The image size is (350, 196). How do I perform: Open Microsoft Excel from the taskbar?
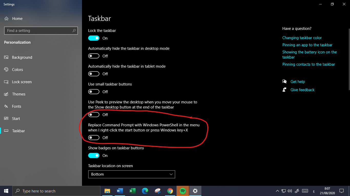132,191
